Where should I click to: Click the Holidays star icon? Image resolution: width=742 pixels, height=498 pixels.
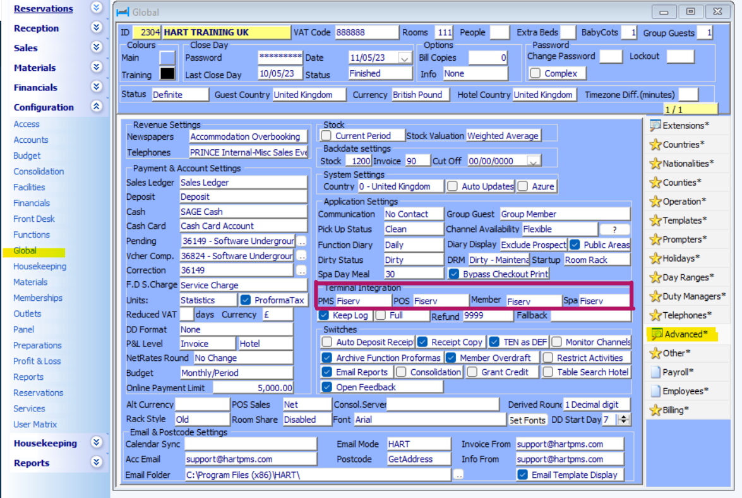point(655,258)
